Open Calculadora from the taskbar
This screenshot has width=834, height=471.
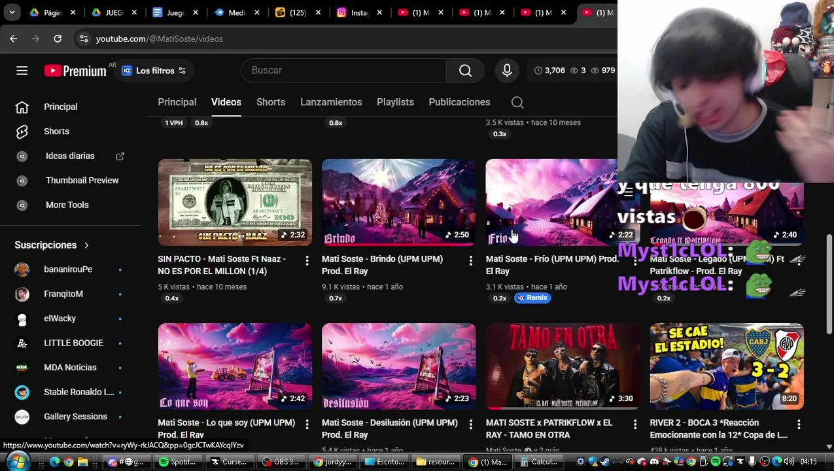coord(539,462)
